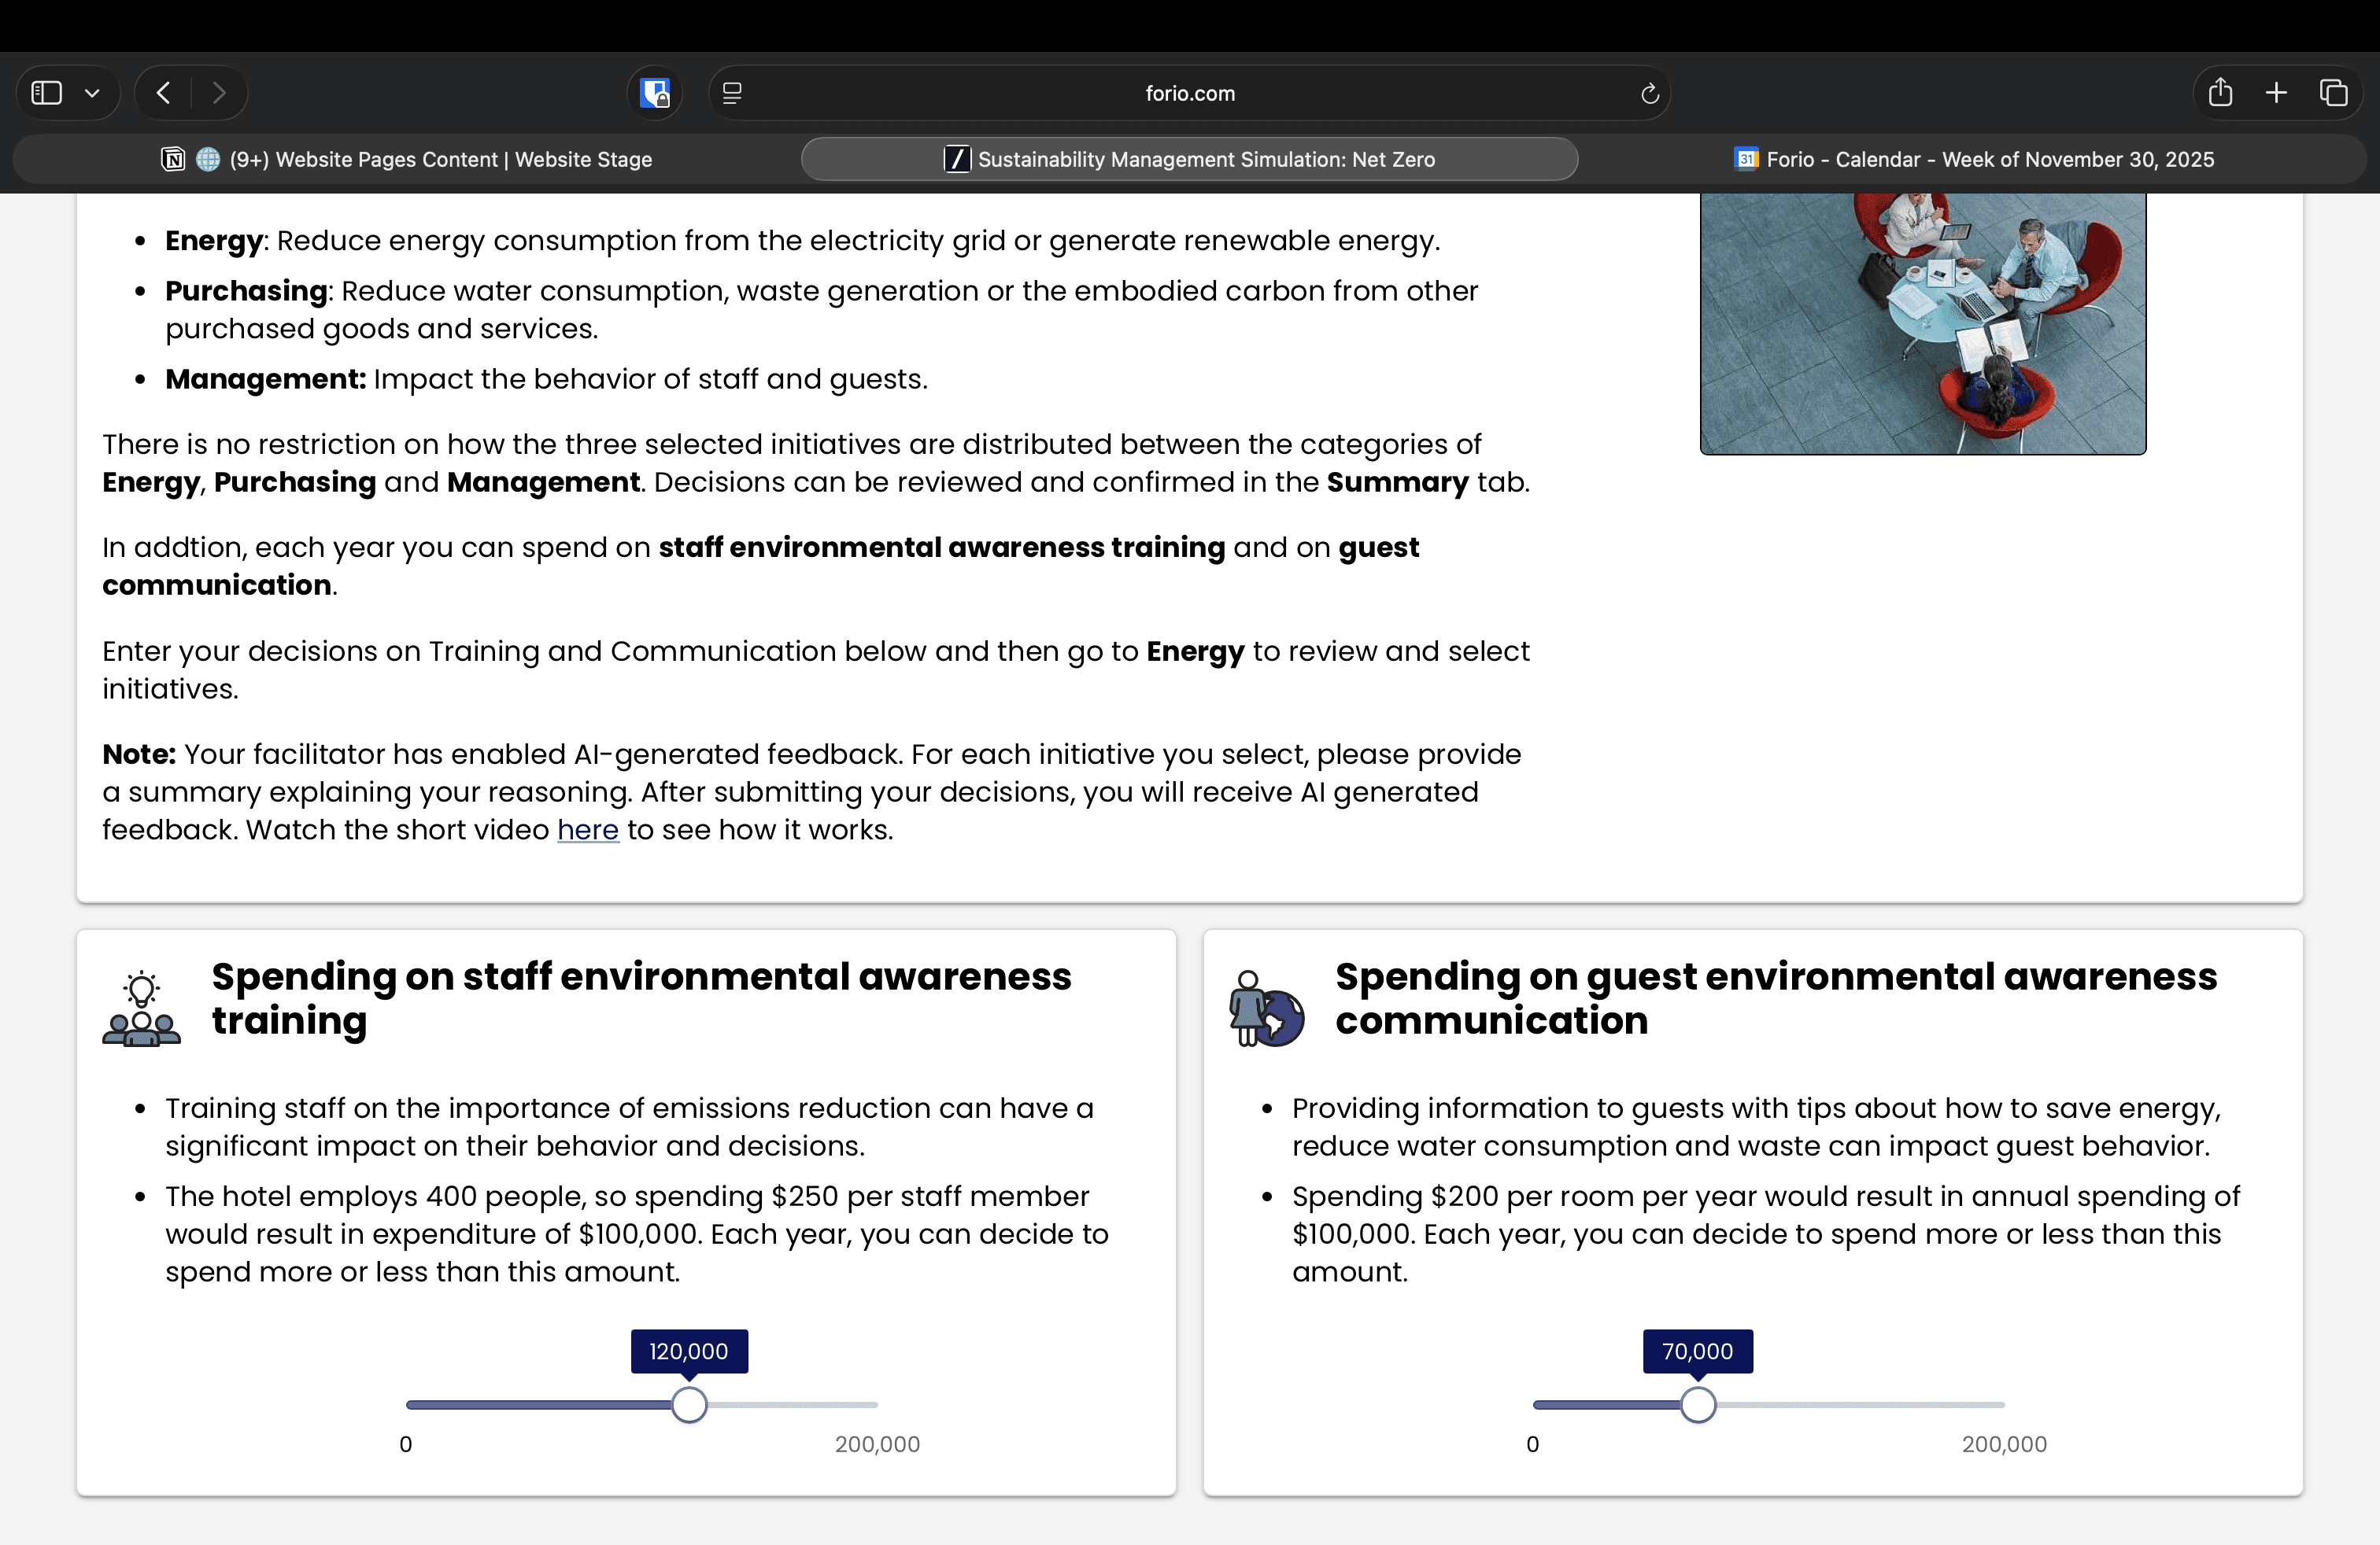Click the Safari sidebar toggle icon
This screenshot has height=1545, width=2380.
click(x=47, y=93)
